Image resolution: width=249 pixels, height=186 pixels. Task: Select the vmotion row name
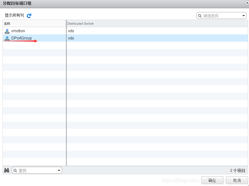[x=18, y=31]
